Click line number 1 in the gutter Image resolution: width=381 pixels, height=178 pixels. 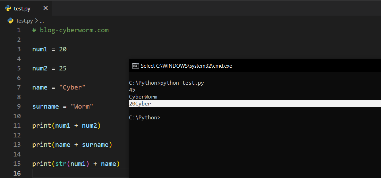click(19, 30)
